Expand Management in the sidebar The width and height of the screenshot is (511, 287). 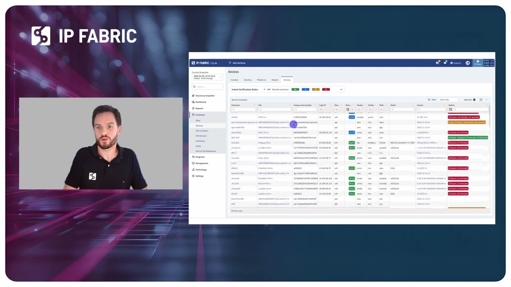(202, 163)
